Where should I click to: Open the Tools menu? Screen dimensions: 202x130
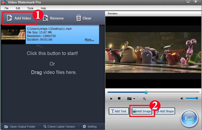click(x=30, y=8)
